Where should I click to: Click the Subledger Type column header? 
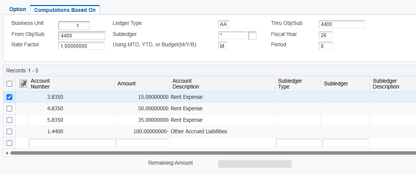click(x=298, y=83)
